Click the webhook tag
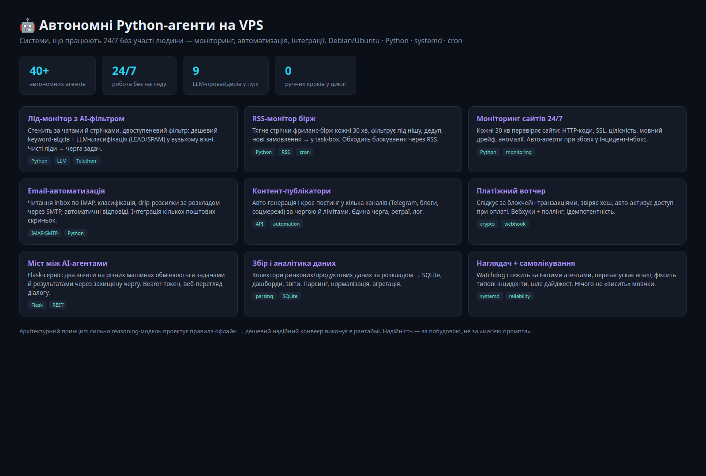 tap(515, 224)
